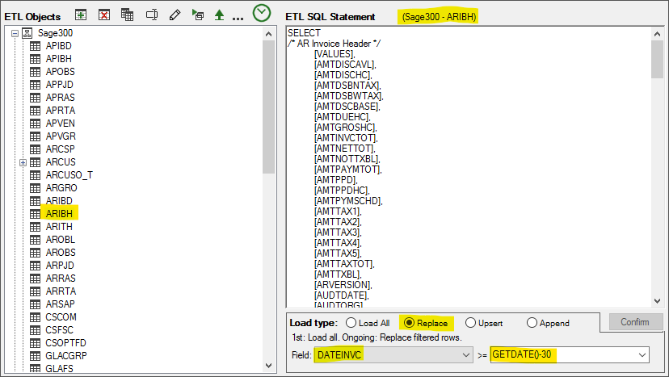
Task: Click the pencil edit icon
Action: (x=175, y=15)
